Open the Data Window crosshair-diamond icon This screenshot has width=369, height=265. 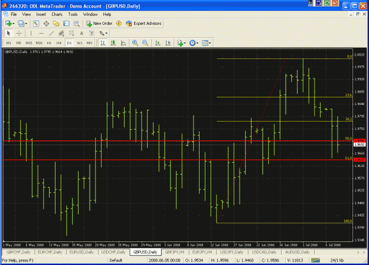(x=46, y=24)
